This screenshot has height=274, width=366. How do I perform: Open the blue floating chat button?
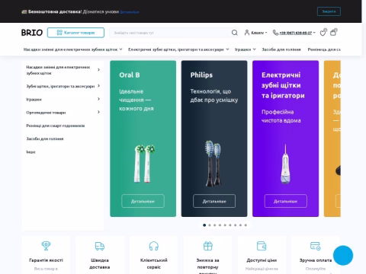pyautogui.click(x=343, y=255)
